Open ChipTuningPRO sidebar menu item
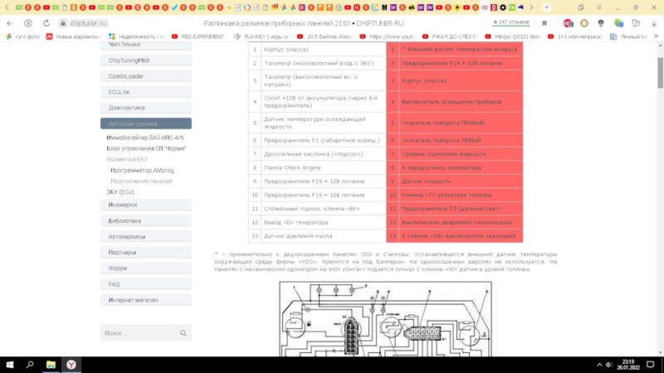 coord(146,61)
